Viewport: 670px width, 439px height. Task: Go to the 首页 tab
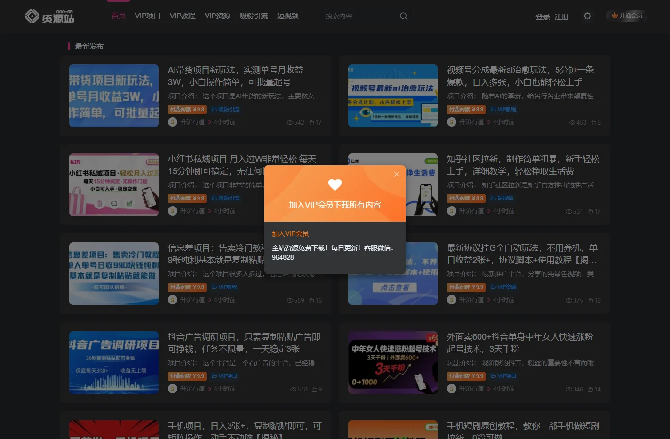pos(119,16)
